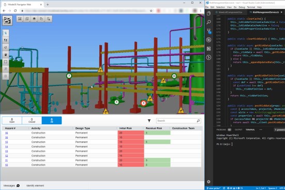Open the VS Code Search panel icon

[209, 22]
